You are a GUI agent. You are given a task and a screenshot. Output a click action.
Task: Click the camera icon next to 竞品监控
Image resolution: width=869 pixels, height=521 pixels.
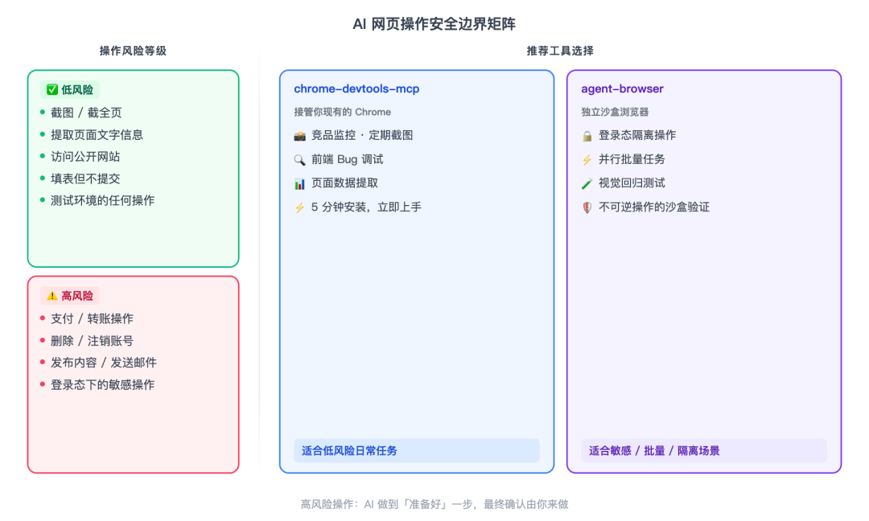pos(300,136)
